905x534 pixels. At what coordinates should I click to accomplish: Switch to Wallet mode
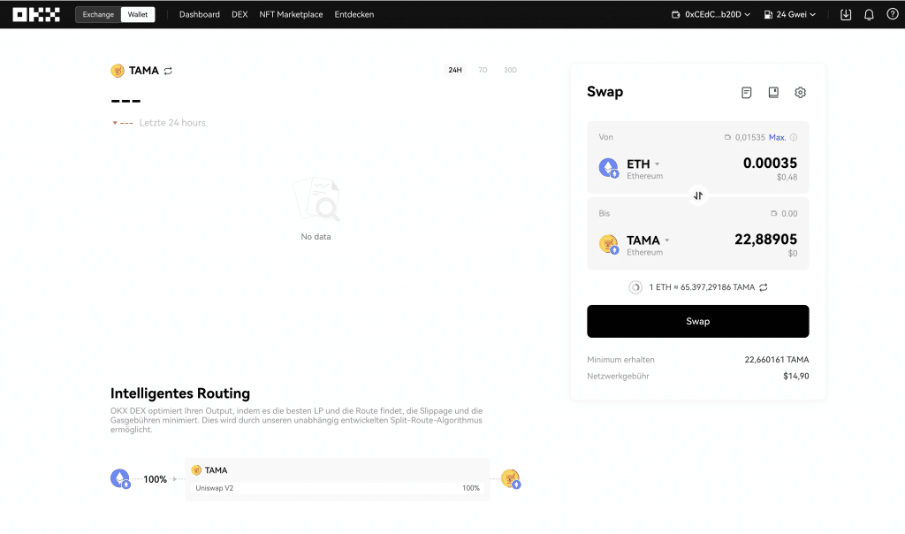click(137, 14)
